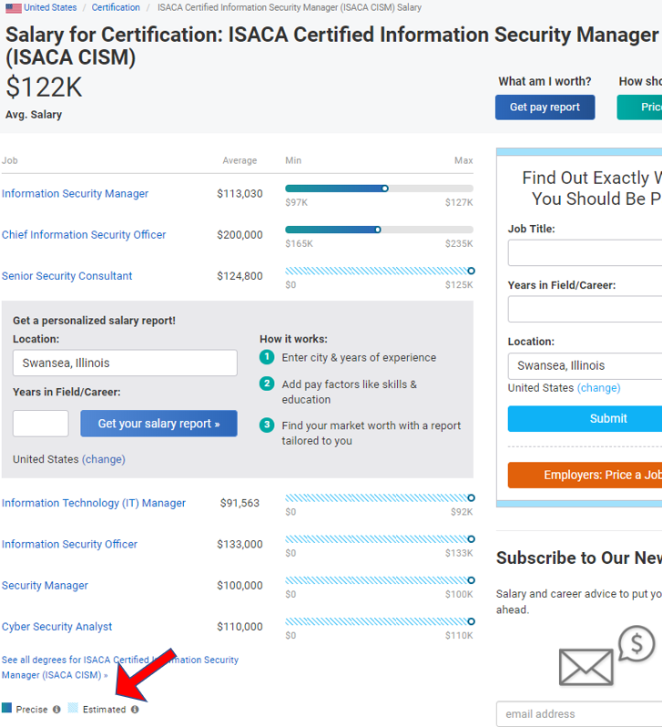Click the Security Manager estimated salary bar
Screen dimensions: 662x727
click(x=379, y=580)
